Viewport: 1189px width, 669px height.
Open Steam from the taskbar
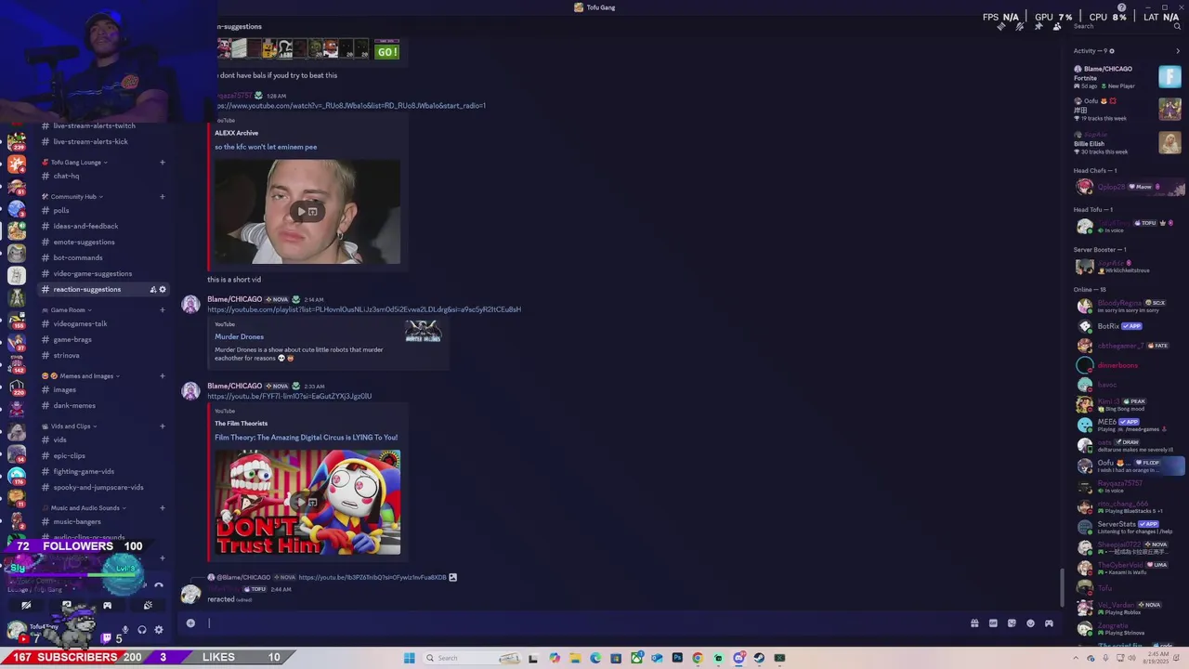[x=759, y=658]
